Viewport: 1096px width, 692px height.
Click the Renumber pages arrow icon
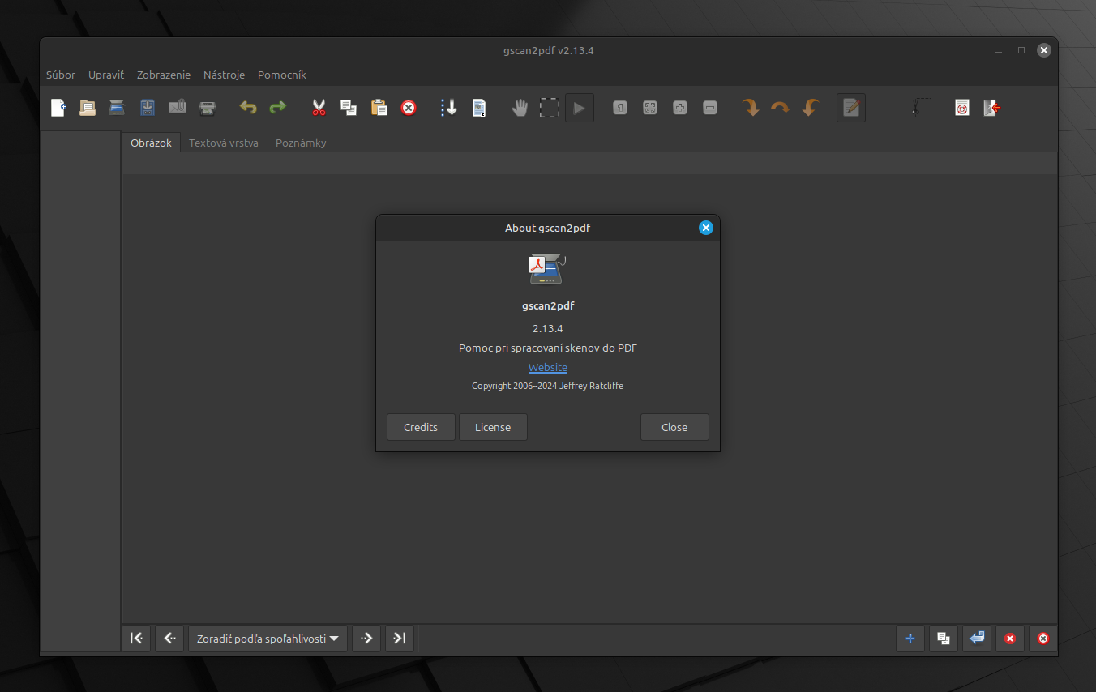pos(449,108)
